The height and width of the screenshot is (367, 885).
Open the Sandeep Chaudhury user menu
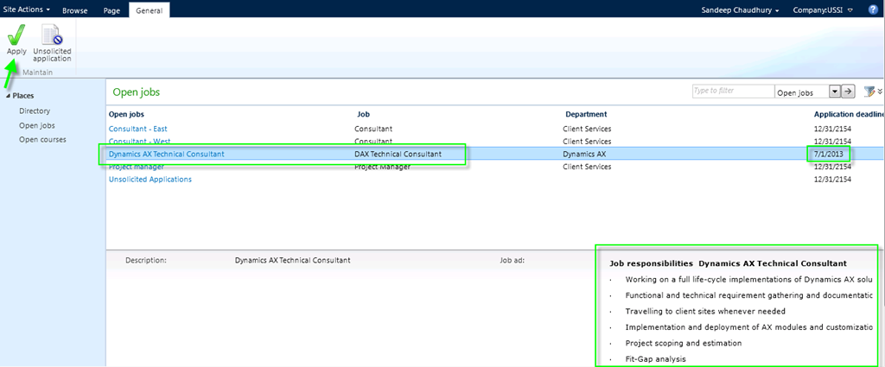click(x=741, y=10)
